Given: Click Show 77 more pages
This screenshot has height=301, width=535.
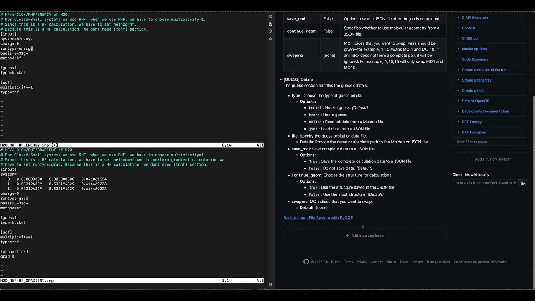Looking at the screenshot, I should click(x=472, y=142).
